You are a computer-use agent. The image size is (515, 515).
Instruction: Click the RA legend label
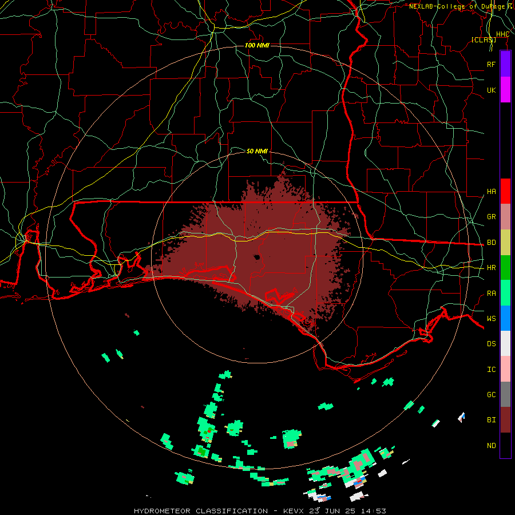click(x=492, y=294)
